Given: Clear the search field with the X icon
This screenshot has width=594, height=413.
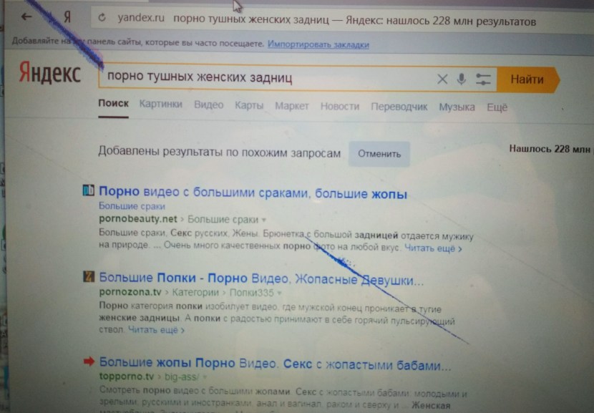Looking at the screenshot, I should (x=442, y=79).
